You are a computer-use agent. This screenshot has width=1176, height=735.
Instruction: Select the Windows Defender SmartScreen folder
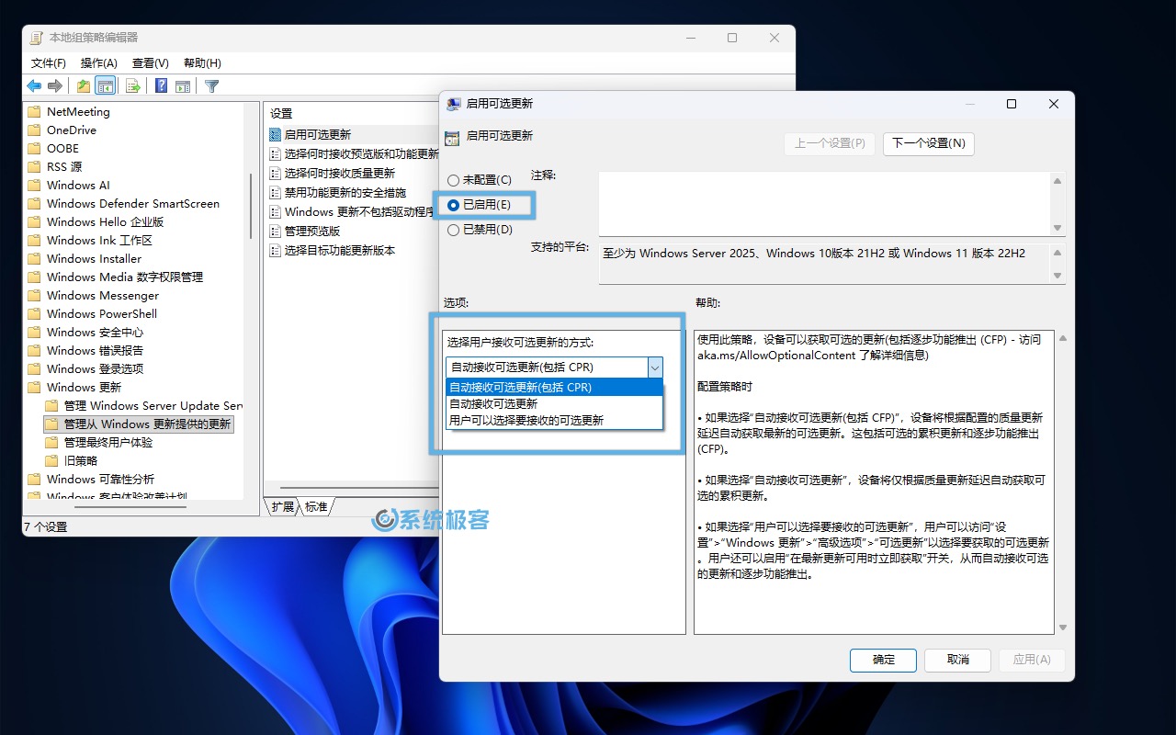coord(132,203)
